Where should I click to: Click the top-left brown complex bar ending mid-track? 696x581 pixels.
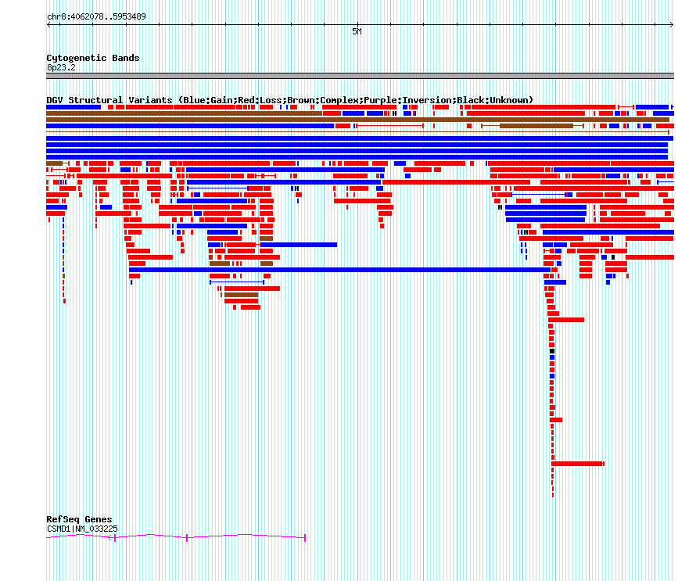(x=185, y=113)
